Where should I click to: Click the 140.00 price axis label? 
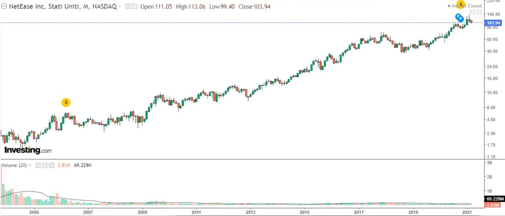tap(494, 14)
